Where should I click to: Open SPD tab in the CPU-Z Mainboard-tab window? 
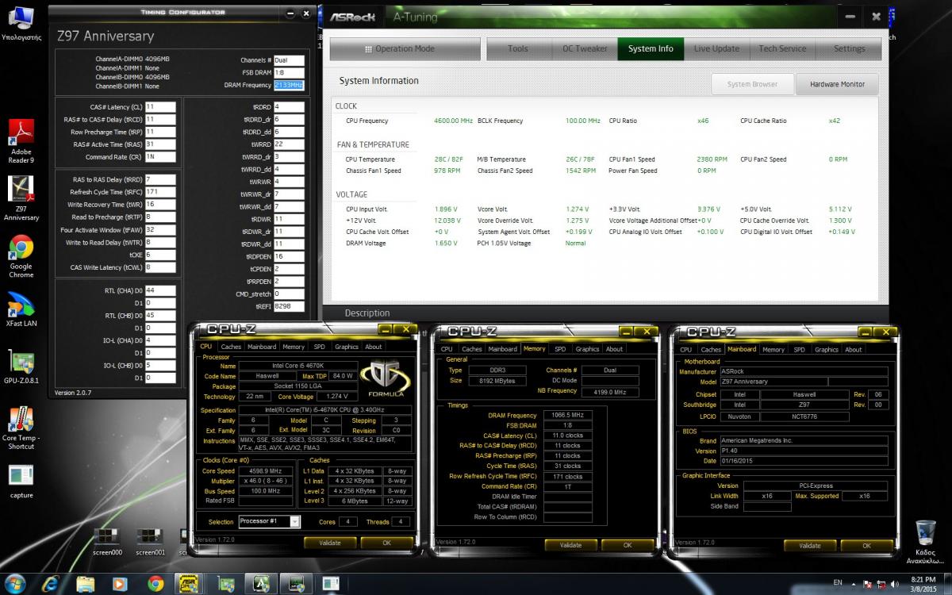point(799,349)
